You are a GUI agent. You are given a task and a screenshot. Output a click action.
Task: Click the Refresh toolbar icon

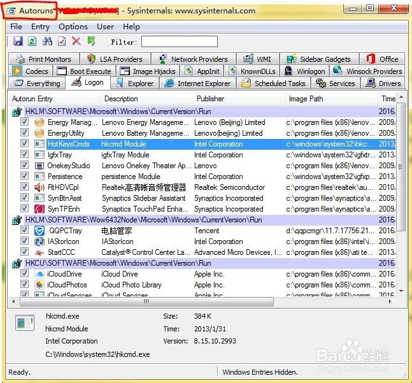(x=32, y=41)
